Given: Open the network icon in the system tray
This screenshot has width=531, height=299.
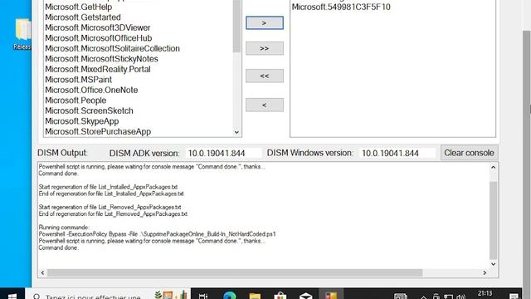Looking at the screenshot, I should pyautogui.click(x=448, y=297).
